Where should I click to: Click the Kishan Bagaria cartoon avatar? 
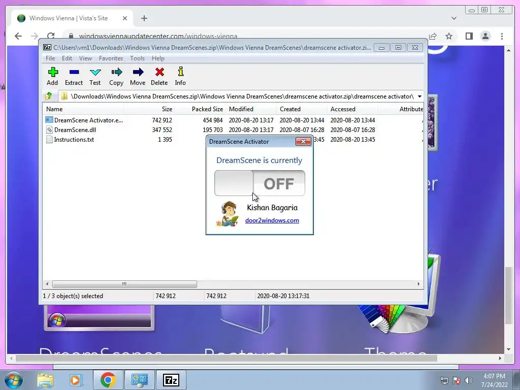(x=228, y=214)
